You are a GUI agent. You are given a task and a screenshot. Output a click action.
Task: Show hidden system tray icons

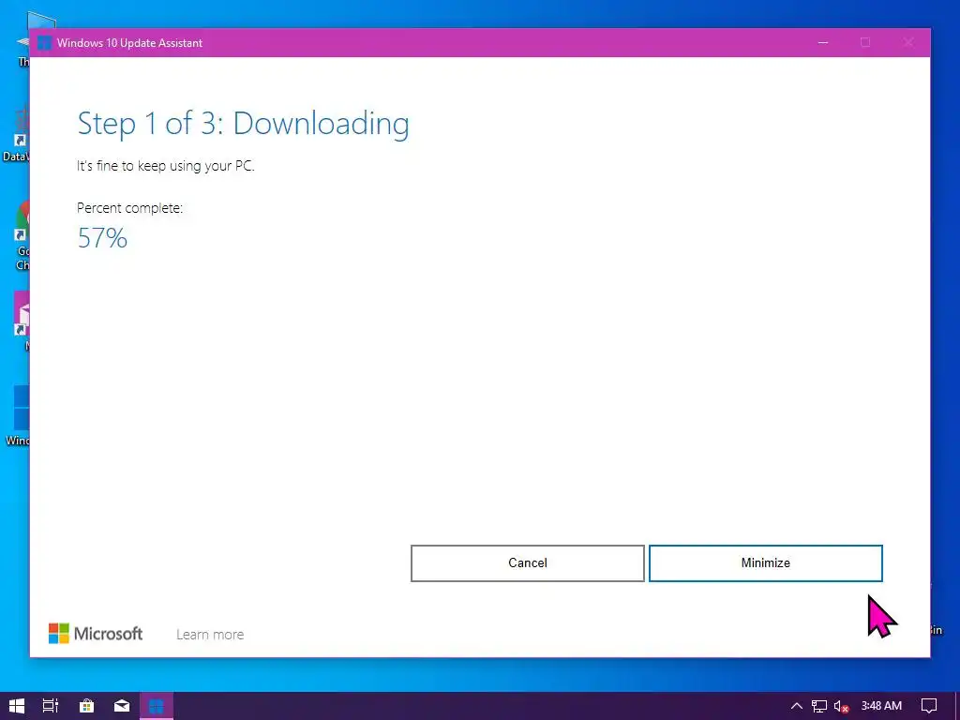(x=796, y=706)
